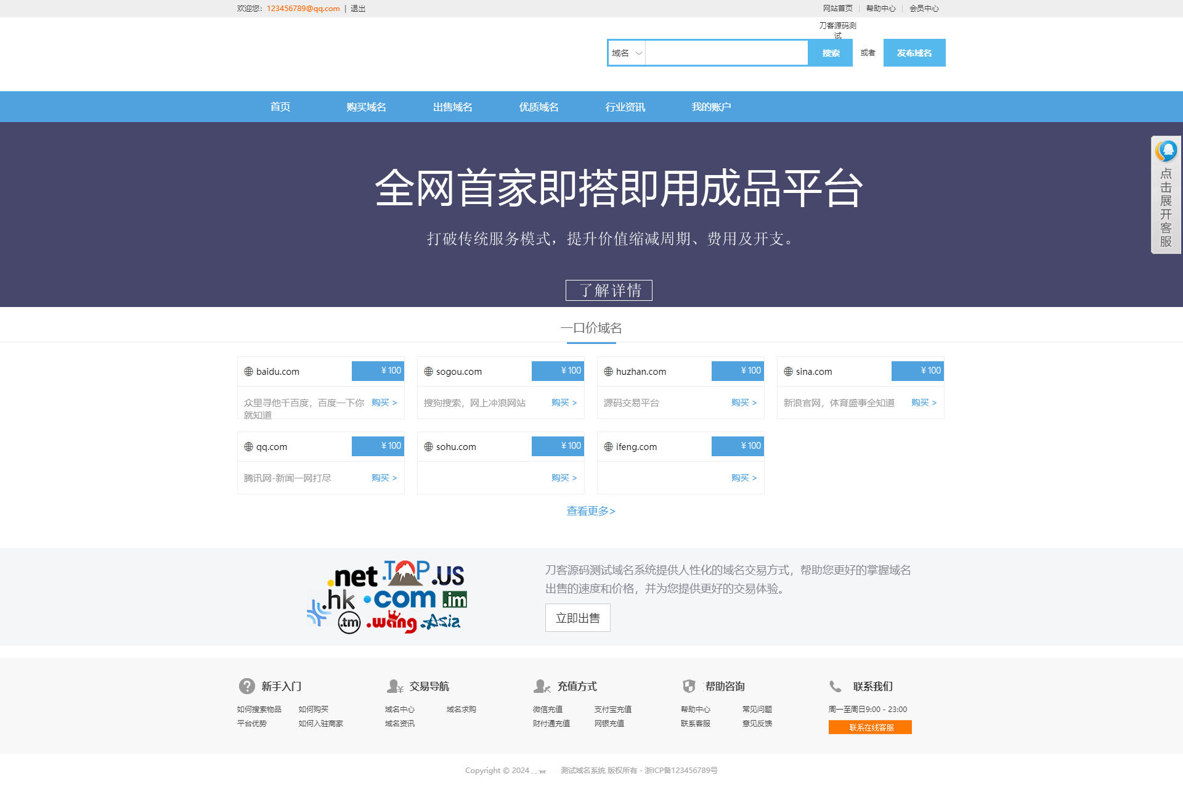
Task: Click the 了解详情 banner button
Action: coord(609,290)
